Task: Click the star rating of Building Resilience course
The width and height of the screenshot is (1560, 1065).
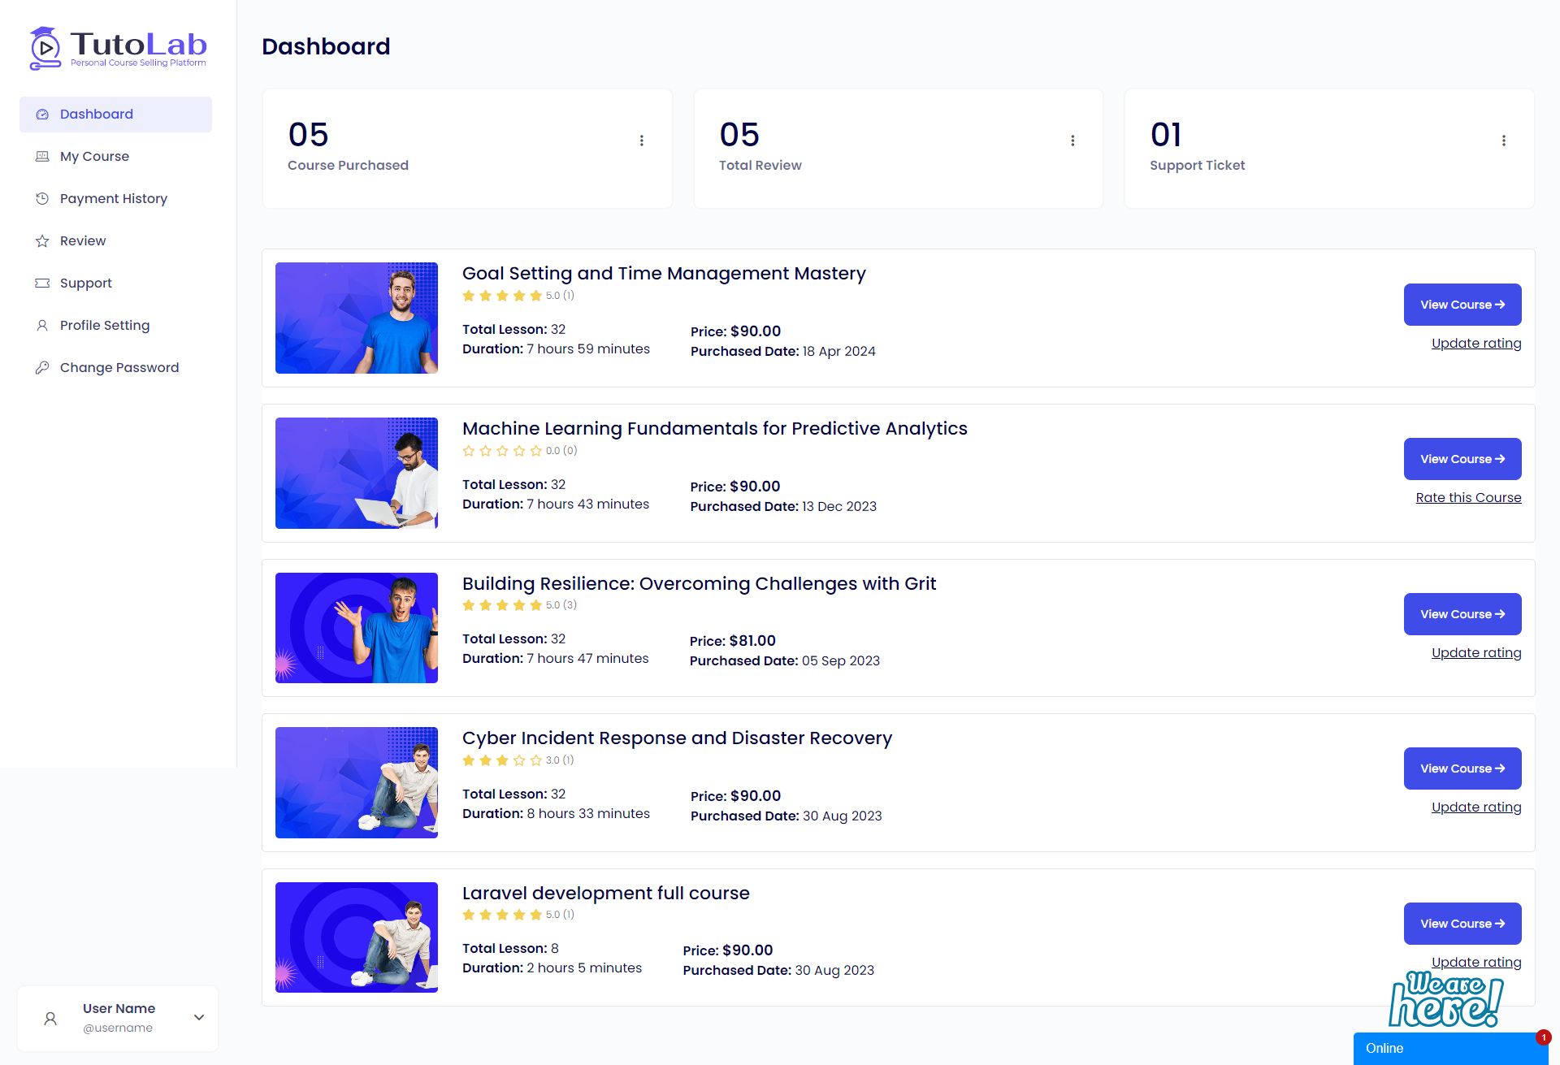Action: [502, 605]
